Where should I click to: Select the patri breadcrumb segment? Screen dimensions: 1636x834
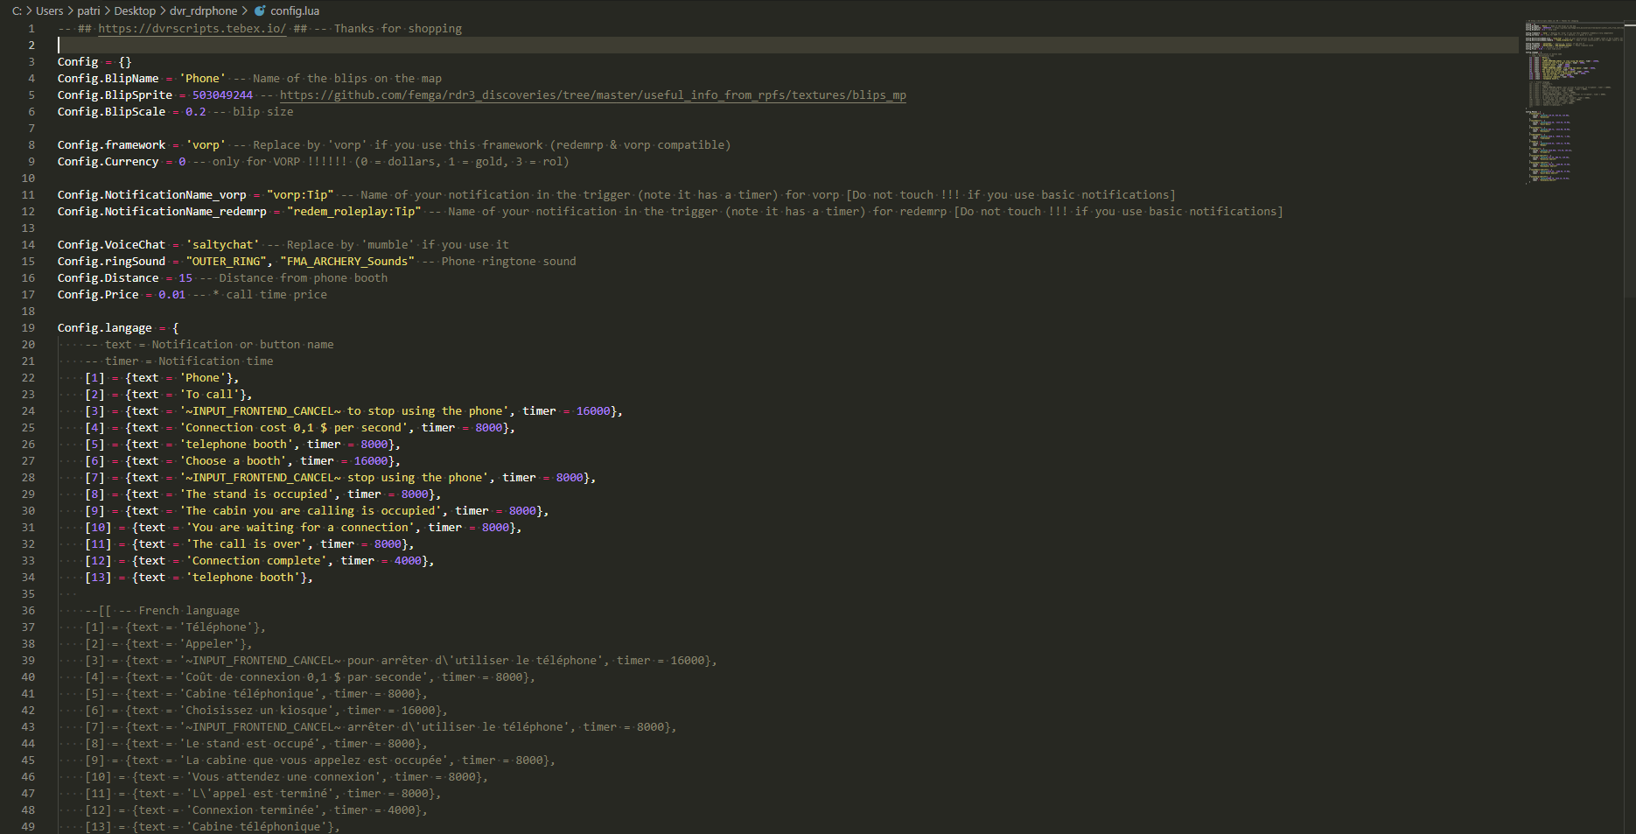pyautogui.click(x=88, y=11)
